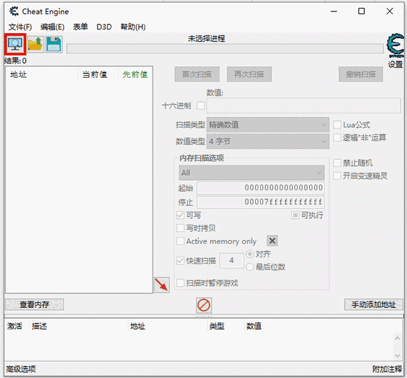Screen dimensions: 407x378
Task: Click the 地址 column header in results list
Action: tap(18, 74)
